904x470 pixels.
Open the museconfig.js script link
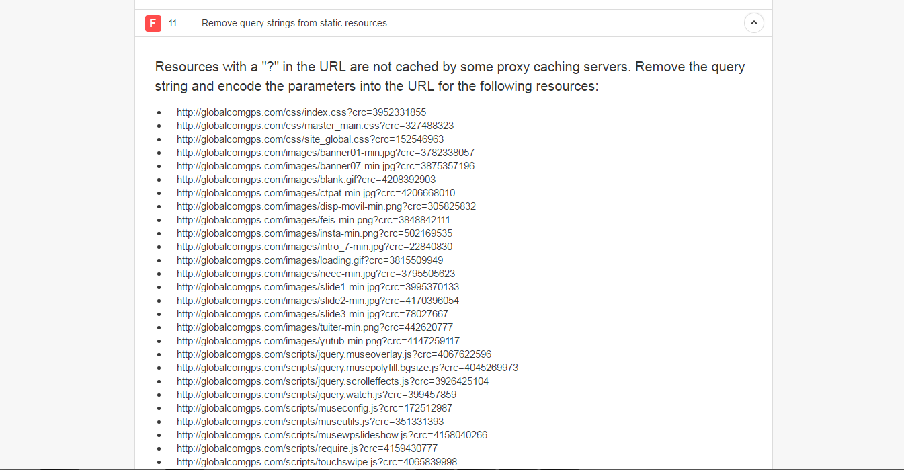[x=315, y=408]
